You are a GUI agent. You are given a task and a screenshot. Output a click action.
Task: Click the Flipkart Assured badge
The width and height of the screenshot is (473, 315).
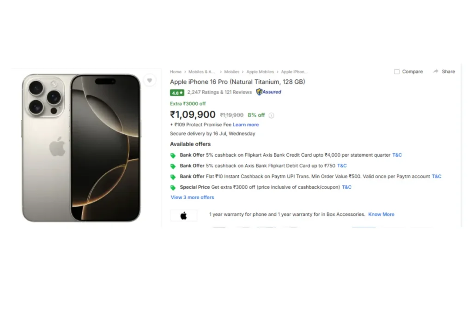(x=269, y=92)
